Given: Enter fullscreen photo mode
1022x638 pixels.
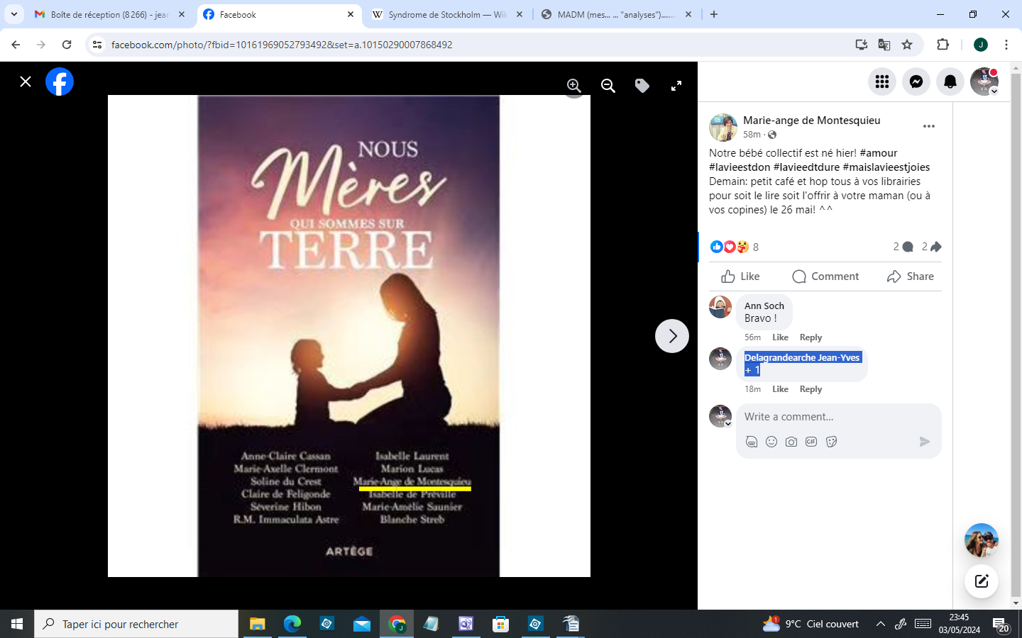Looking at the screenshot, I should tap(676, 86).
